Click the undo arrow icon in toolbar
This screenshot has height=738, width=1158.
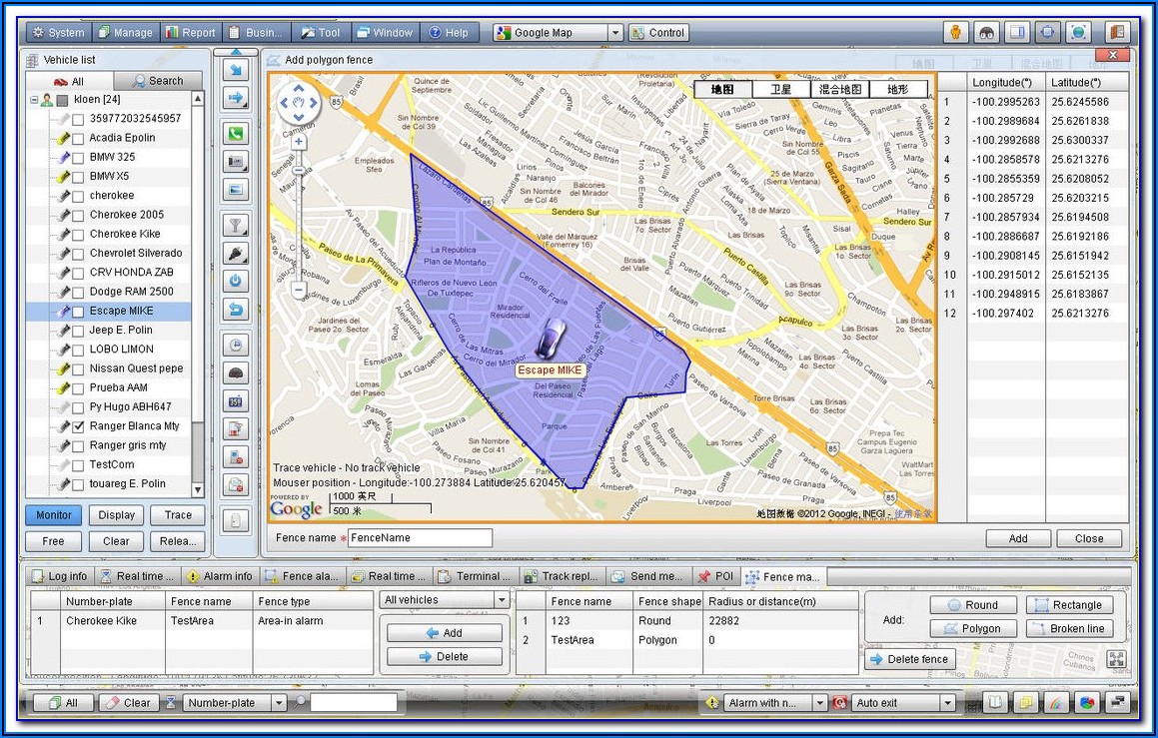[x=237, y=310]
